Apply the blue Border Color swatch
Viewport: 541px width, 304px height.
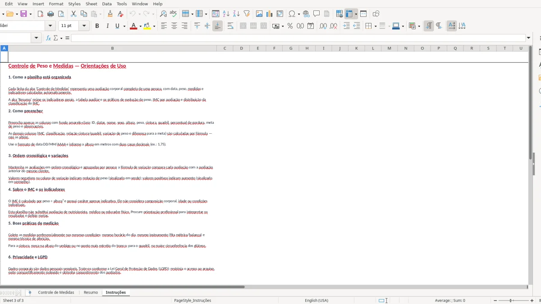tap(395, 26)
